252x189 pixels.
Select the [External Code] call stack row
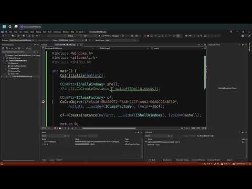[x=153, y=145]
